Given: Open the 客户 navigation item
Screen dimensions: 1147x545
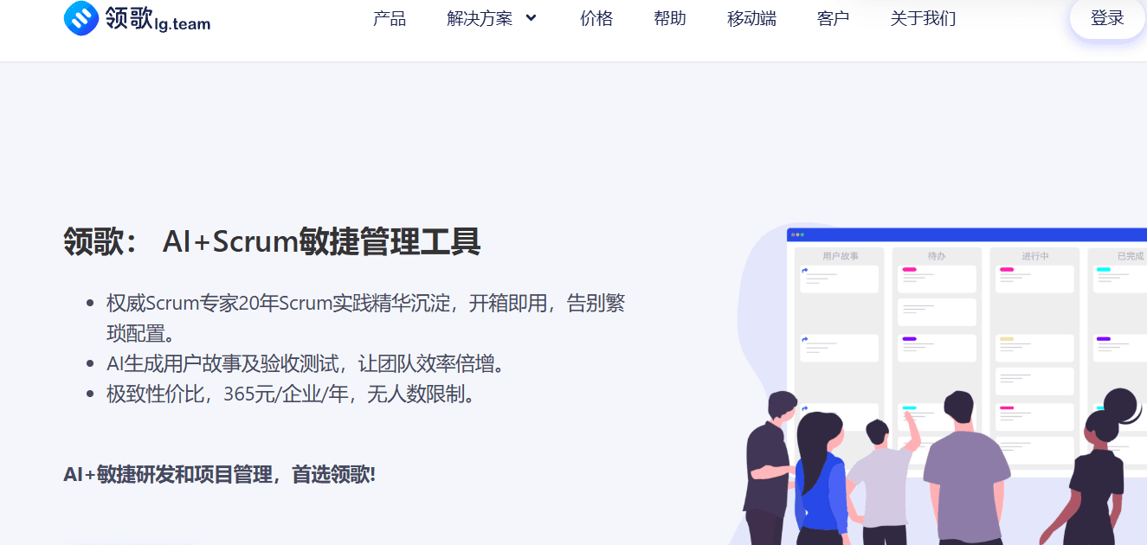Looking at the screenshot, I should tap(834, 18).
